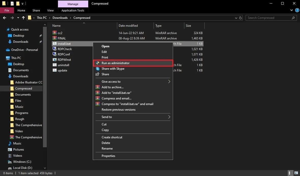Screen dimensions: 300x176
Task: Expand the Send to submenu arrow
Action: click(x=169, y=117)
